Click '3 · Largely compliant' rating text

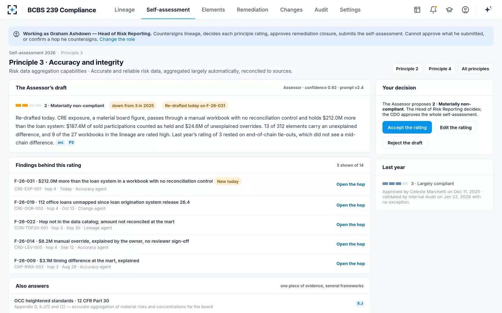(x=432, y=184)
